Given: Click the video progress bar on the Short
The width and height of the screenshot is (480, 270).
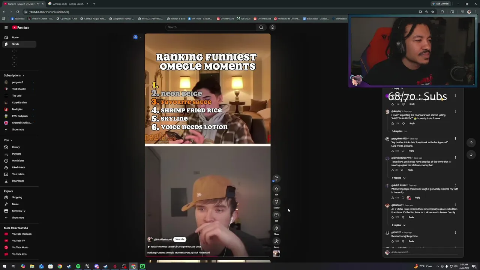Looking at the screenshot, I should 207,257.
